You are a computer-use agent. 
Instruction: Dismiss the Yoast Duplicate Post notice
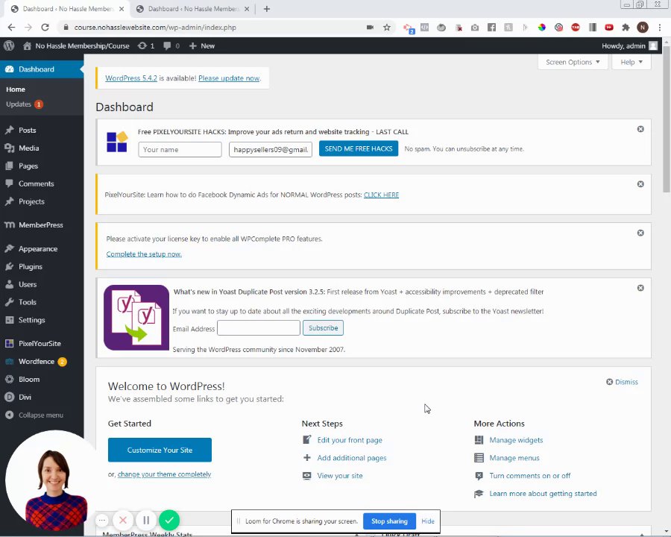(640, 288)
